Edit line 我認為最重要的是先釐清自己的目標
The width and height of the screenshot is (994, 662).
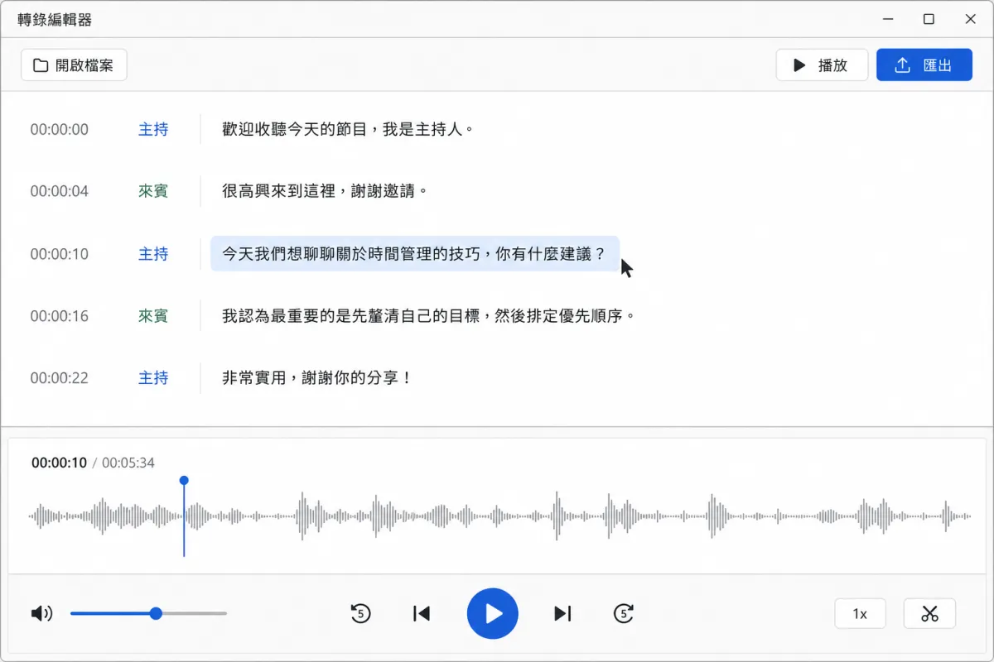tap(429, 316)
